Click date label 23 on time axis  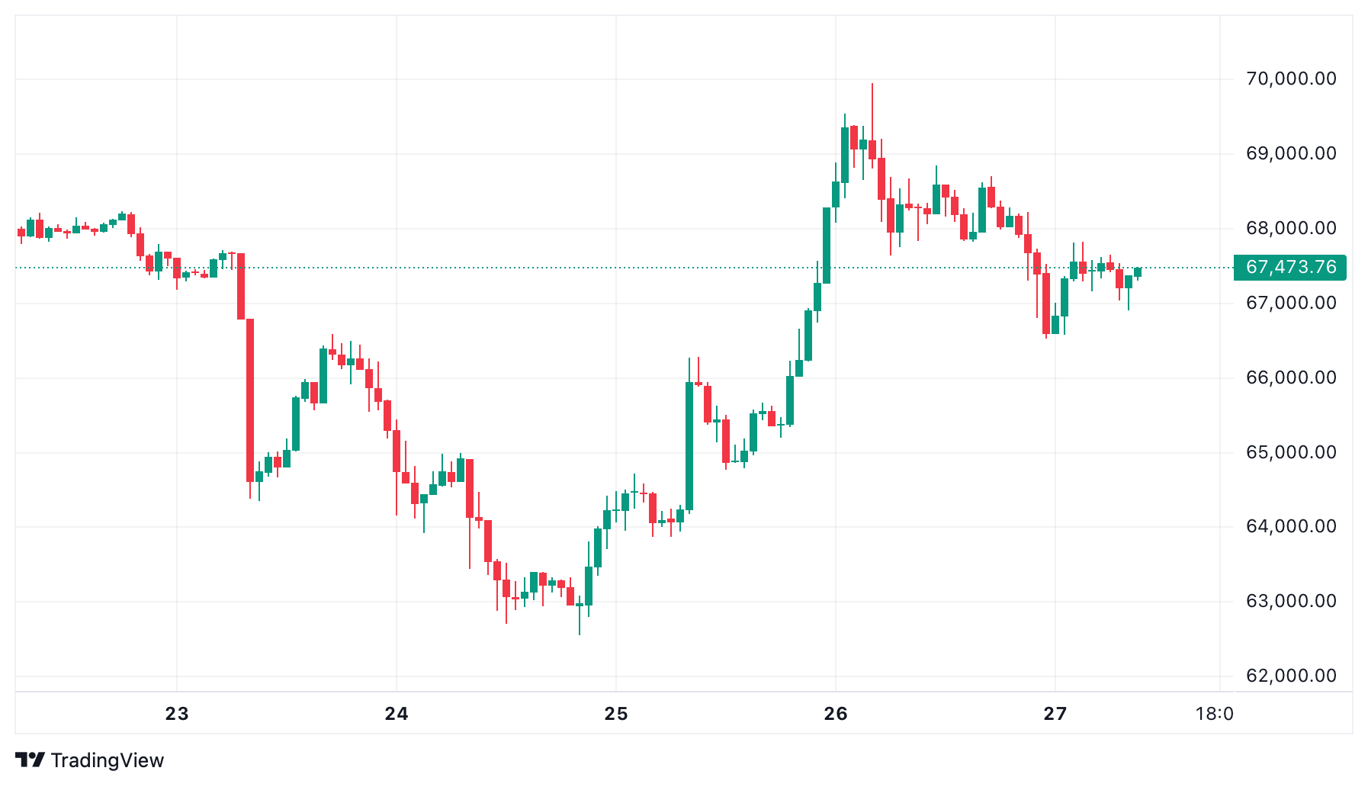[177, 715]
